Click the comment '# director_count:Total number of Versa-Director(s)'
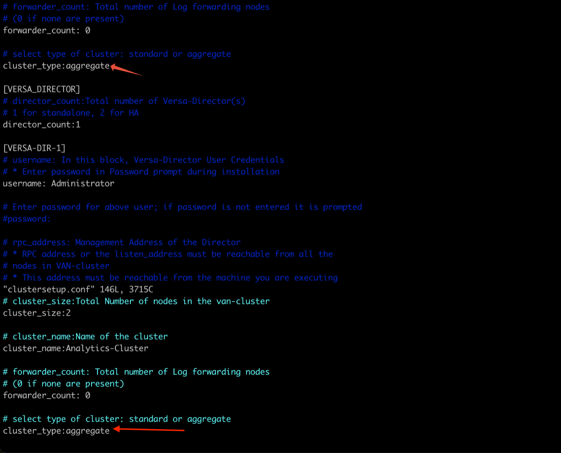The height and width of the screenshot is (453, 561). (x=124, y=101)
